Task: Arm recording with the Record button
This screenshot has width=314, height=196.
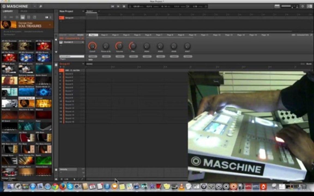Action: 124,7
